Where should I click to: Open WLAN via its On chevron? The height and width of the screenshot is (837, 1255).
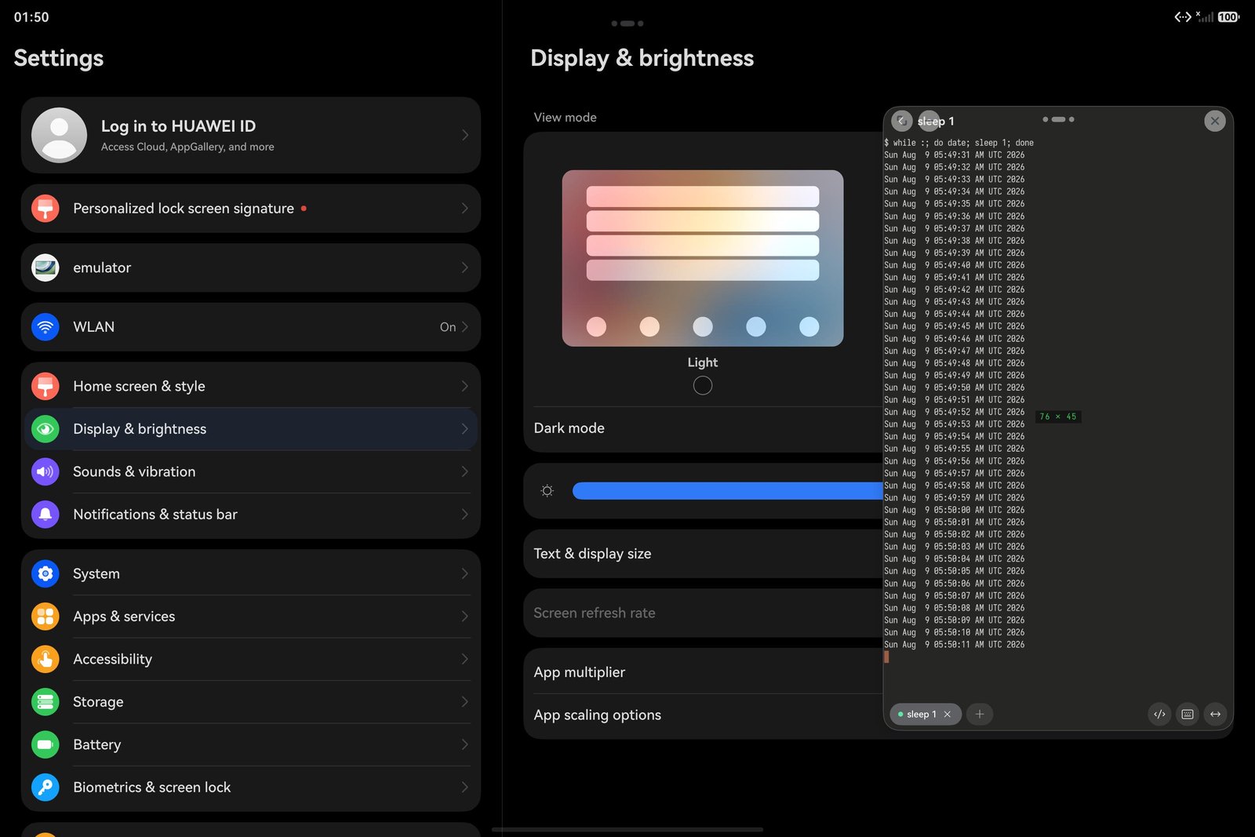pos(464,327)
